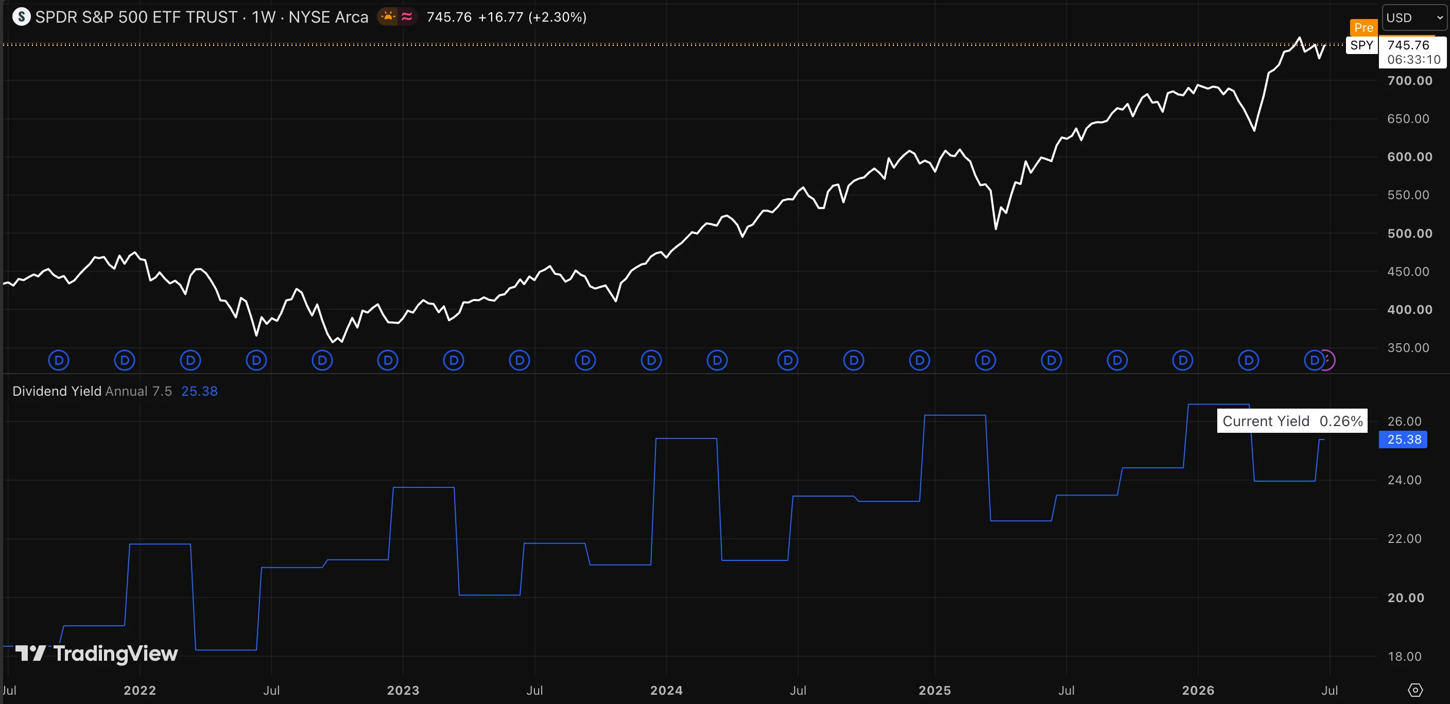The height and width of the screenshot is (704, 1450).
Task: Click the Dividend Yield indicator legend name
Action: (57, 391)
